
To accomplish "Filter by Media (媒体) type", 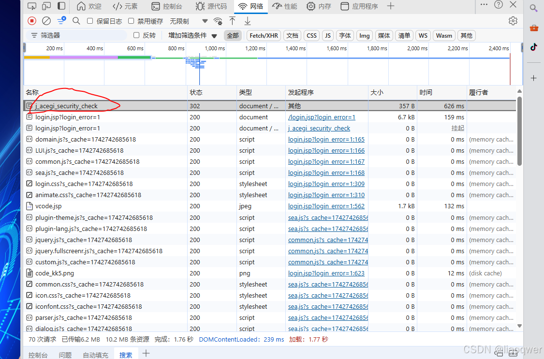I will 384,35.
